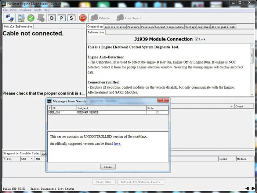Switch to the Vehicle Status tab
The height and width of the screenshot is (193, 257).
coord(115,27)
